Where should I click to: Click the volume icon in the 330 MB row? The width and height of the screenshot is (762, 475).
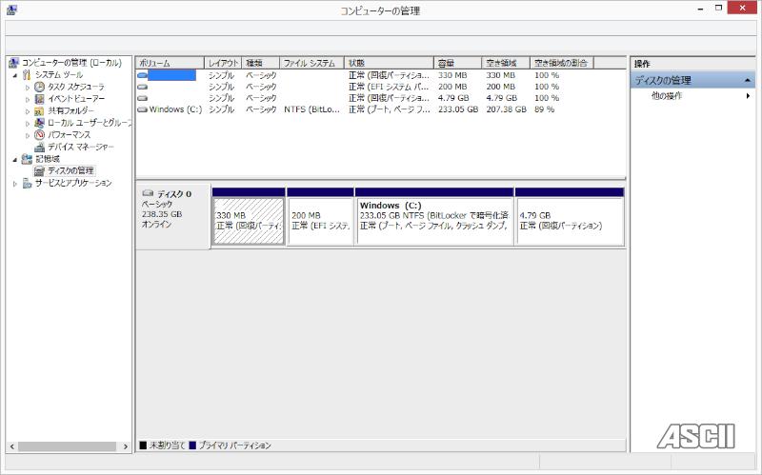pos(142,75)
